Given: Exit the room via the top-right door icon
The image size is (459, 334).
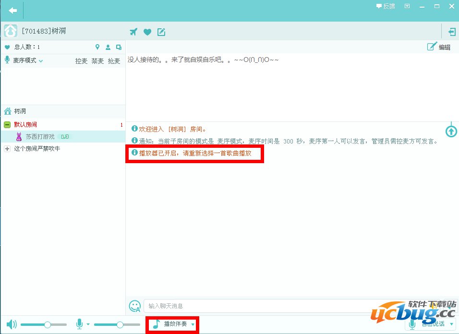Looking at the screenshot, I should (x=451, y=32).
